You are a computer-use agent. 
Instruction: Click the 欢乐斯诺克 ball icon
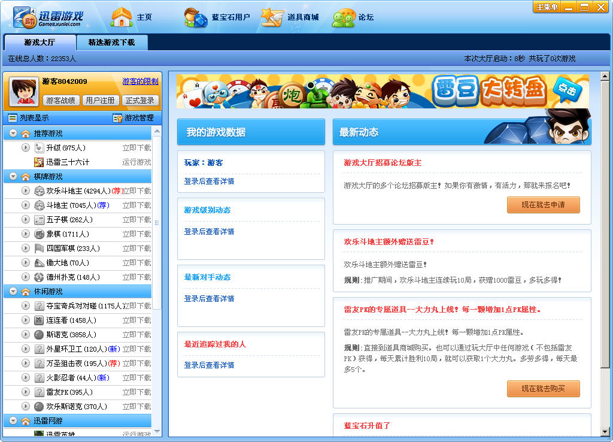(x=39, y=407)
